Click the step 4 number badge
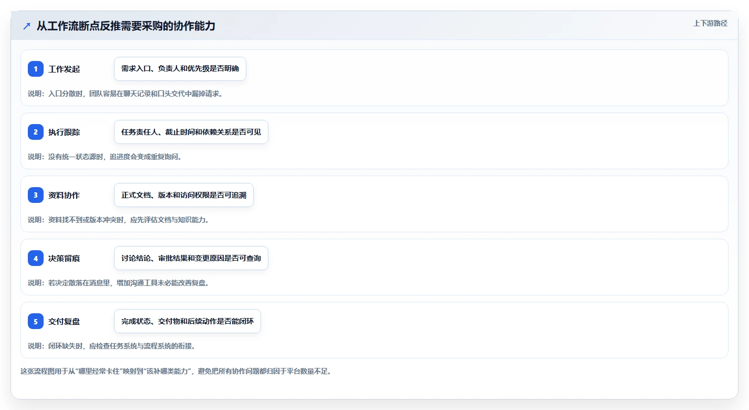This screenshot has width=749, height=410. click(36, 258)
